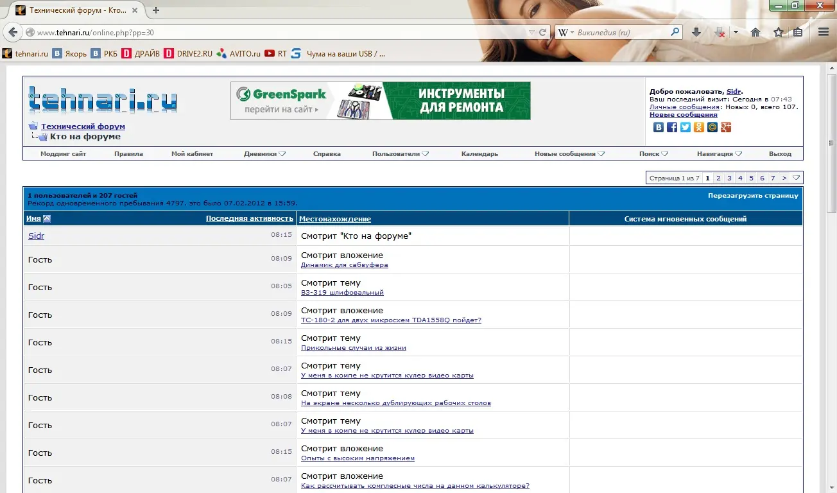Share the page via the Mail.ru @ icon
The width and height of the screenshot is (837, 493).
[712, 127]
